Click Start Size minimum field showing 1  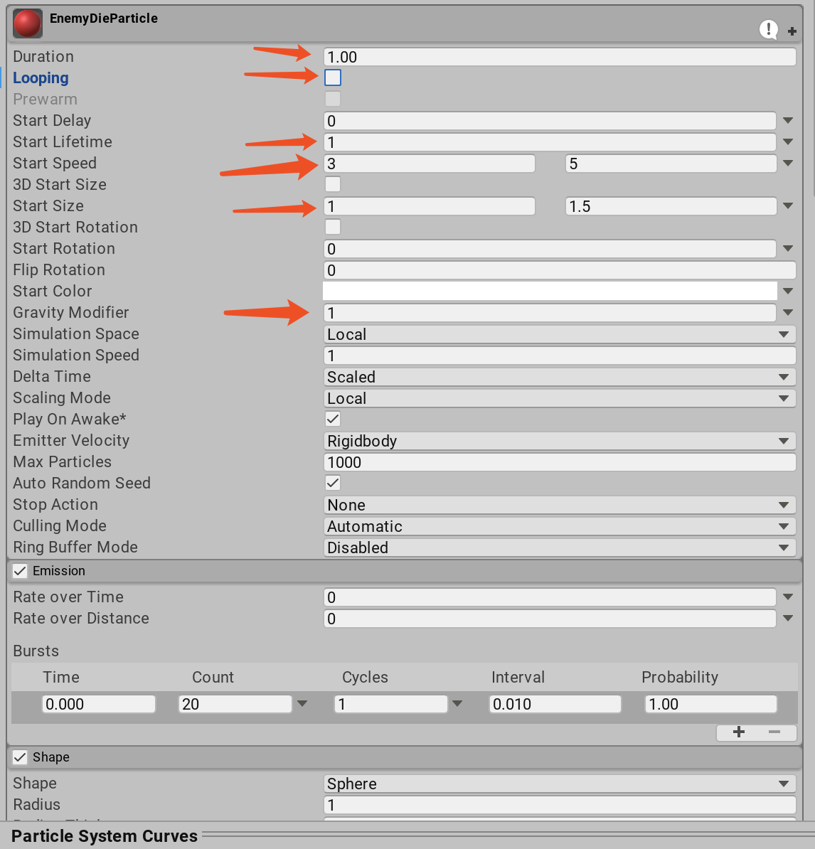coord(430,205)
